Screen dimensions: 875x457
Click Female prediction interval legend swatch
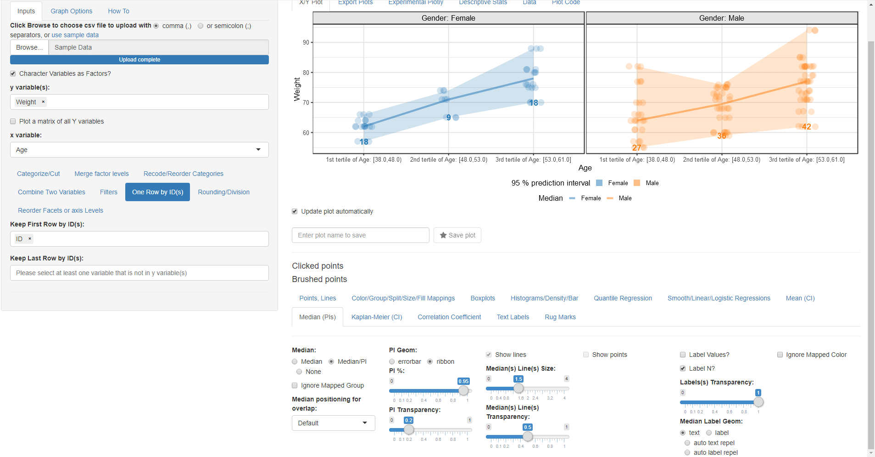599,183
